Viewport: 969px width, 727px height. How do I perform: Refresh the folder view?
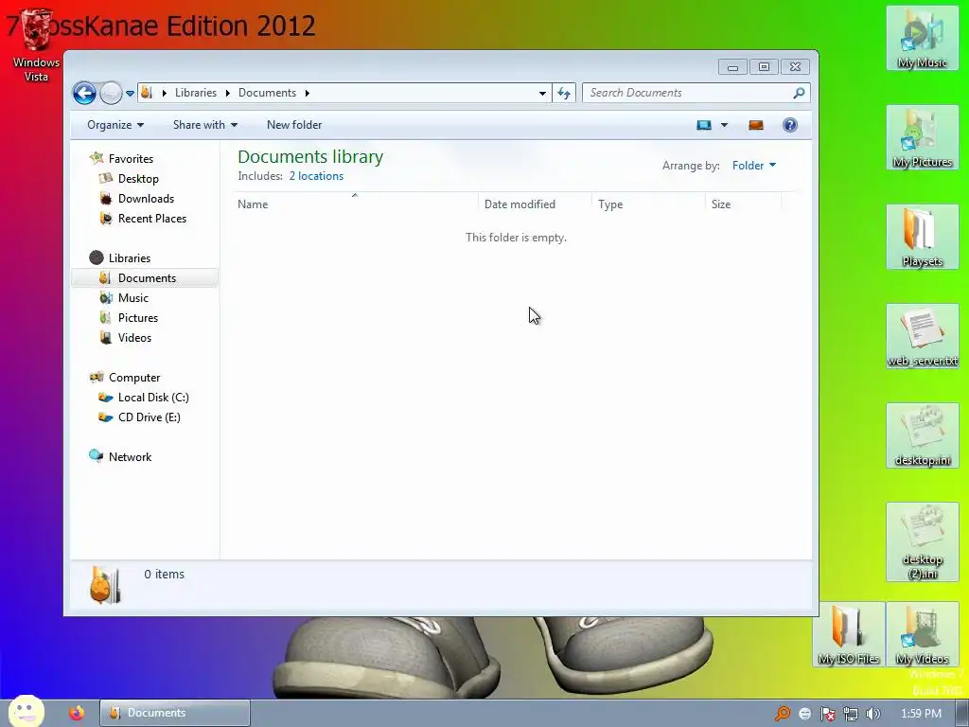pyautogui.click(x=564, y=94)
